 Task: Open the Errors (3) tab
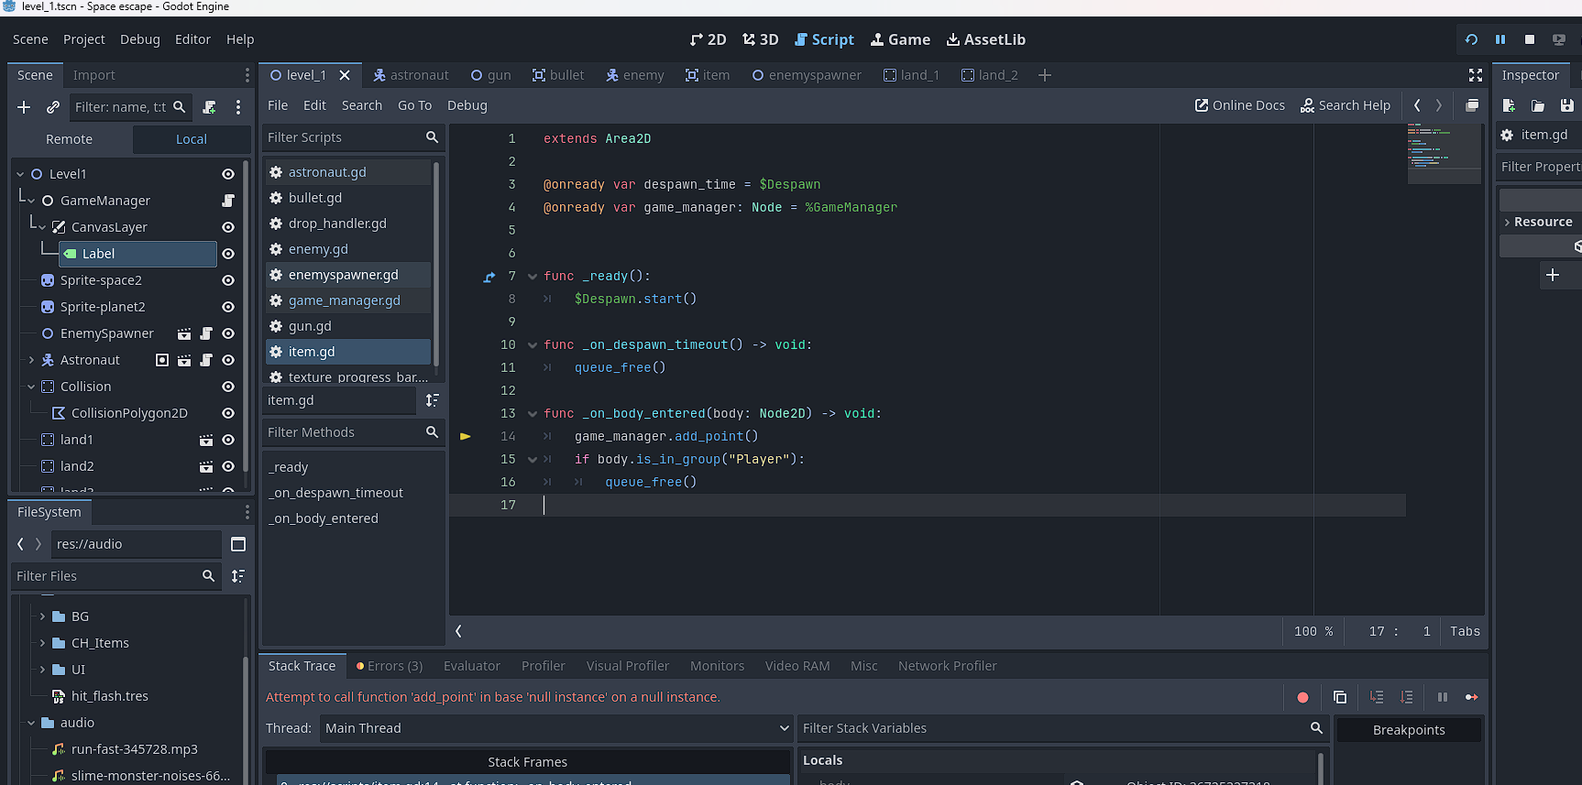coord(390,666)
